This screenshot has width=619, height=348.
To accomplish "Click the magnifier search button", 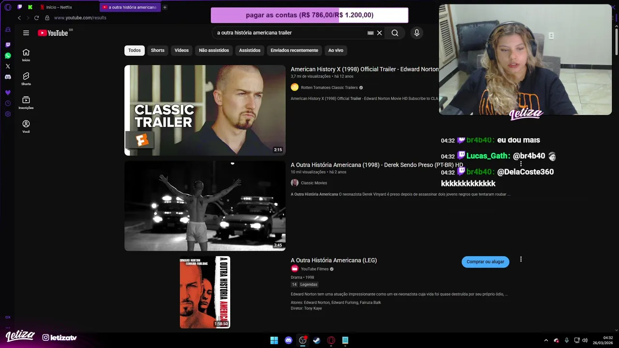I will point(395,33).
